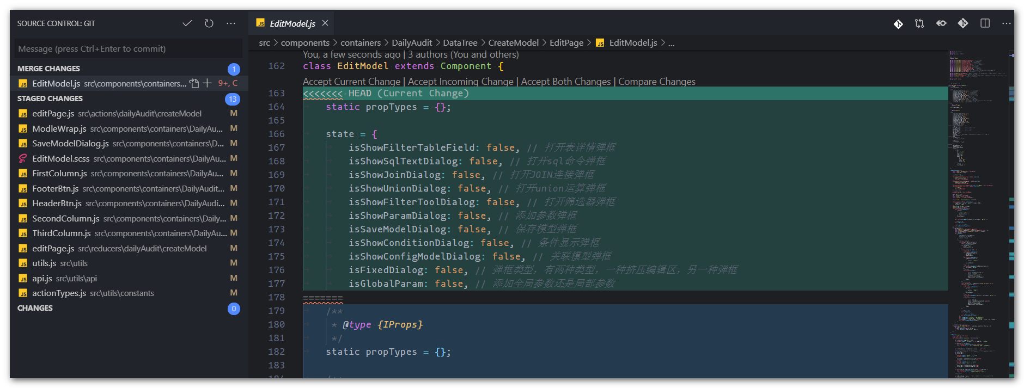Open file icon for EditModel.js merge entry
The height and width of the screenshot is (388, 1024).
(x=194, y=83)
